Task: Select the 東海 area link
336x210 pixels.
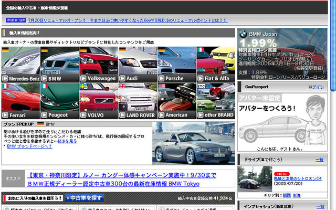Action: click(297, 195)
